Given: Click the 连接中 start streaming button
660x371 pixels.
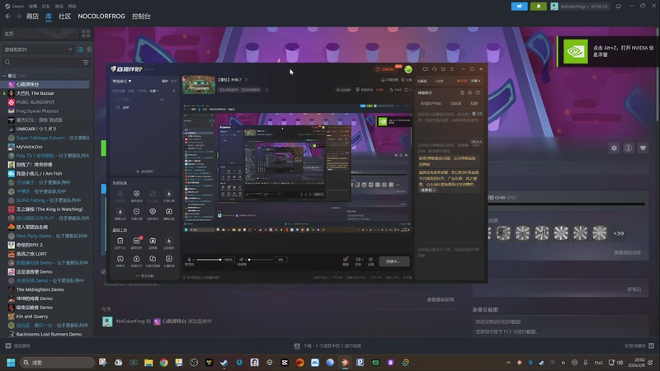Looking at the screenshot, I should [394, 261].
